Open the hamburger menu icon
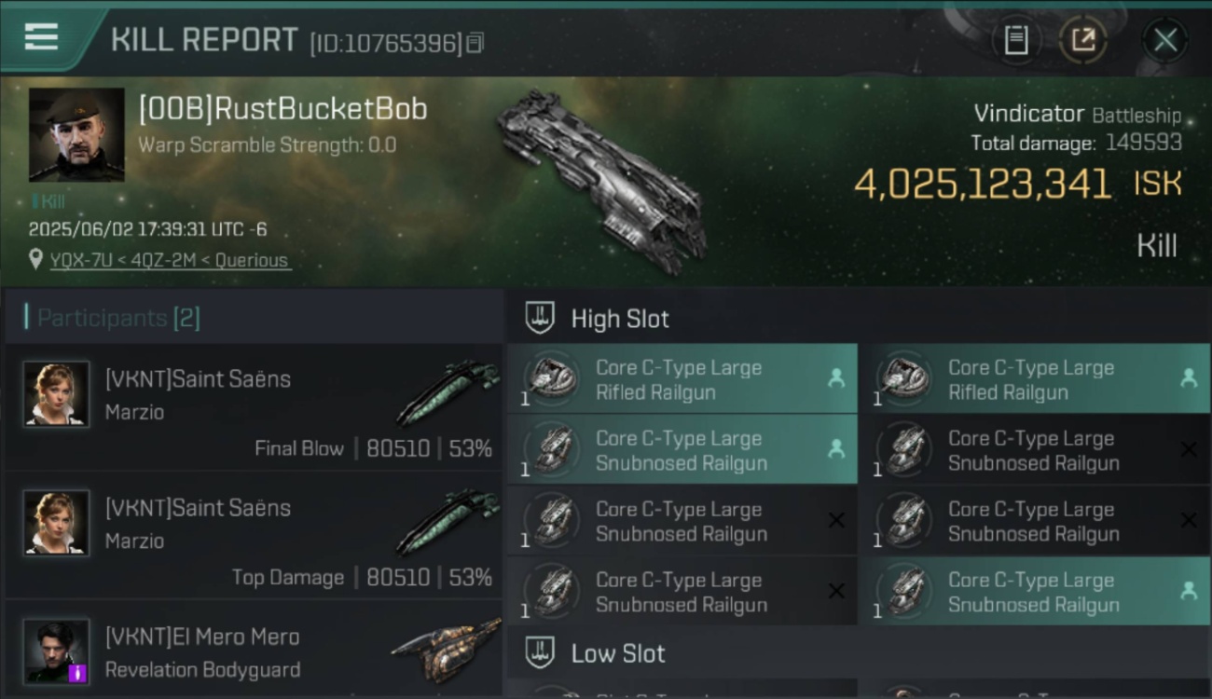Viewport: 1212px width, 699px height. point(41,37)
